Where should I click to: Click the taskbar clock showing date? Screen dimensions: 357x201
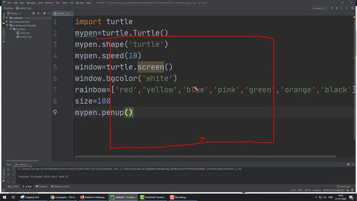[340, 197]
